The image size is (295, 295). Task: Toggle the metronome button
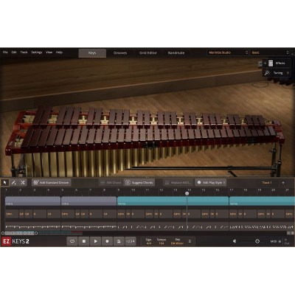(119, 241)
